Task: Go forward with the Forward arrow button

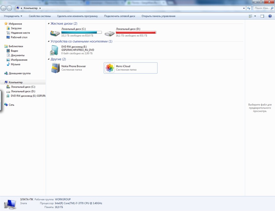Action: click(9, 8)
